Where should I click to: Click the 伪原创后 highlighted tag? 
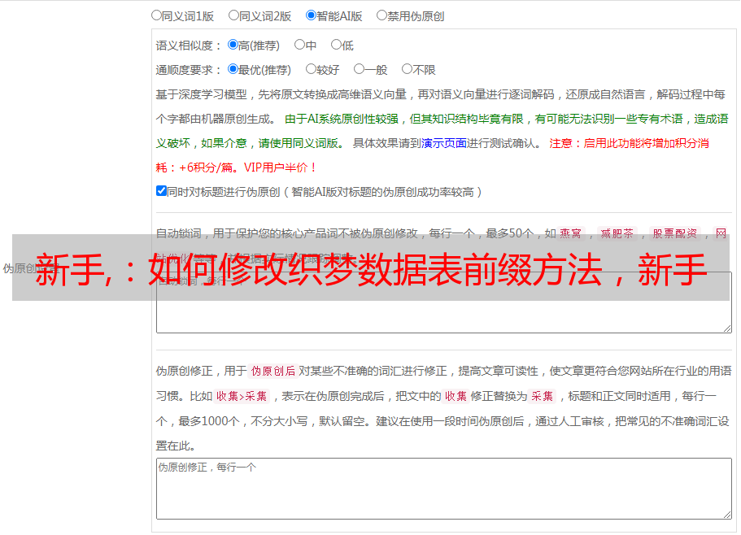(273, 371)
